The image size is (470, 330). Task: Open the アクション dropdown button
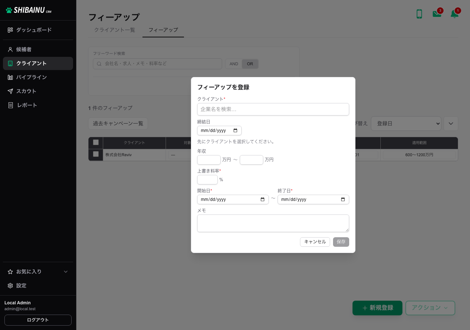(x=430, y=308)
